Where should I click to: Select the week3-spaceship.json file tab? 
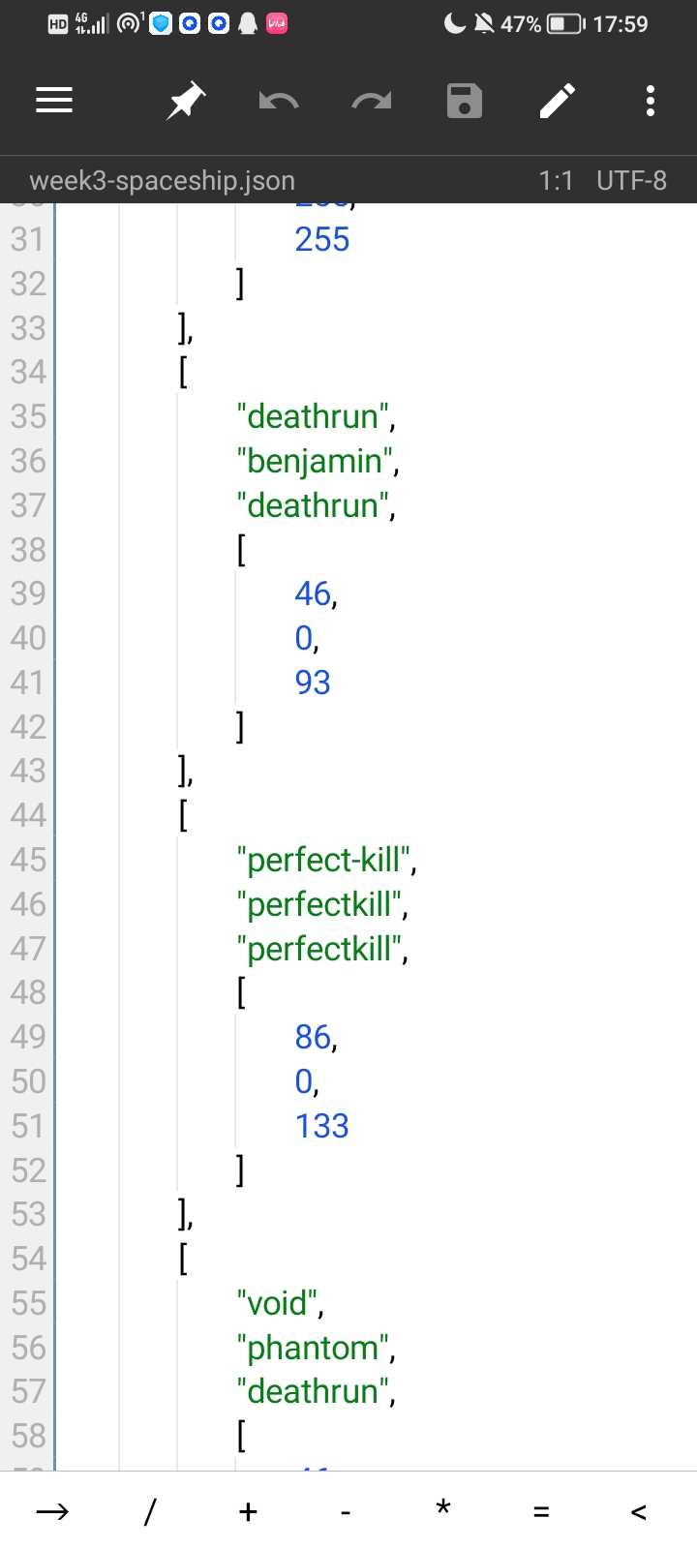[x=163, y=181]
